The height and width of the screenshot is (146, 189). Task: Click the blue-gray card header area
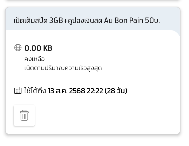[x=93, y=19]
